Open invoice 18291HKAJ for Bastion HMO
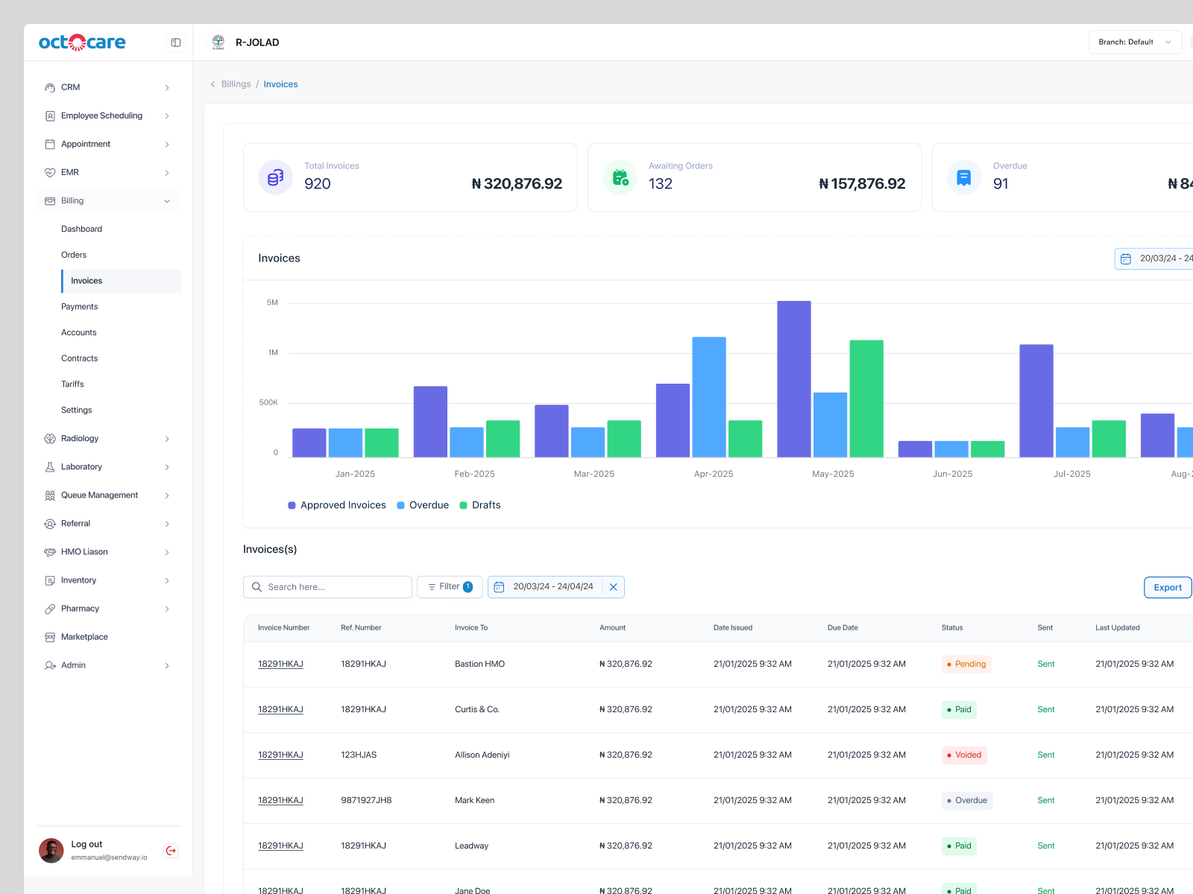1193x894 pixels. tap(280, 664)
